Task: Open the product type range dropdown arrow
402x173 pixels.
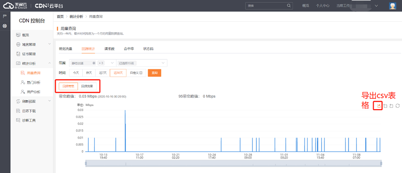Action: coord(112,63)
